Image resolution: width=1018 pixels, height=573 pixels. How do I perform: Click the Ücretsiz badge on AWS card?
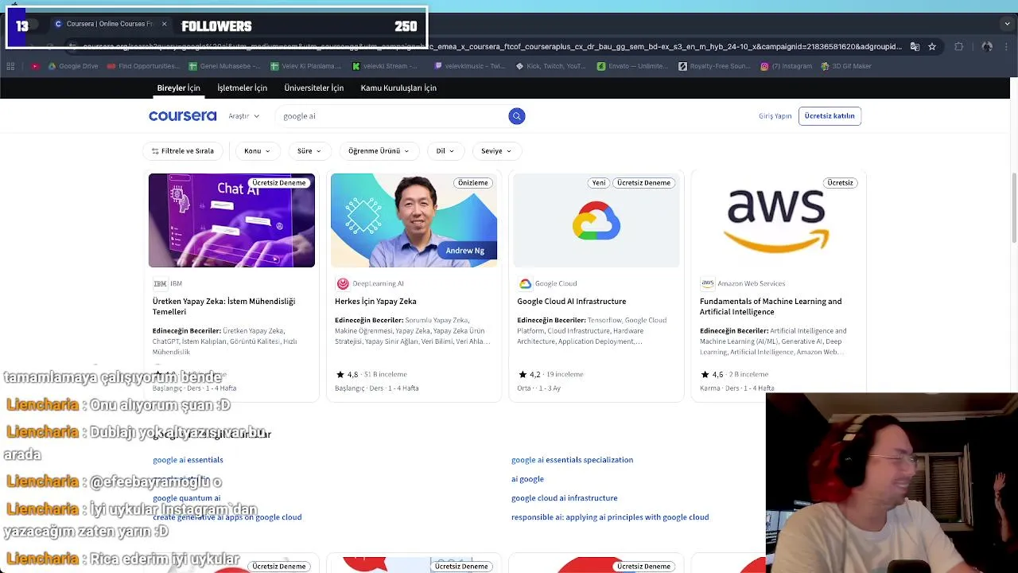click(840, 183)
